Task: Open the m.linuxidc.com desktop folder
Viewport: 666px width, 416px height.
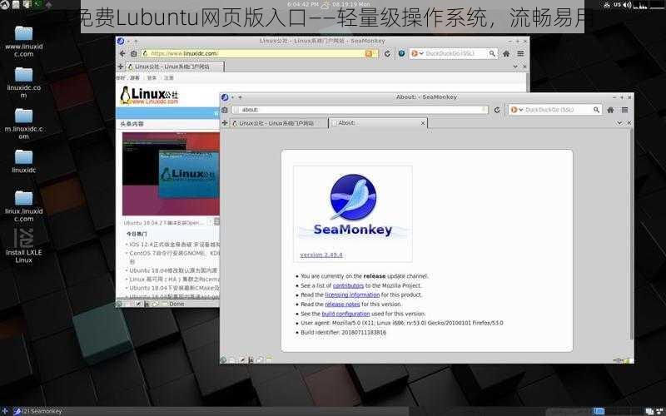Action: (x=24, y=123)
